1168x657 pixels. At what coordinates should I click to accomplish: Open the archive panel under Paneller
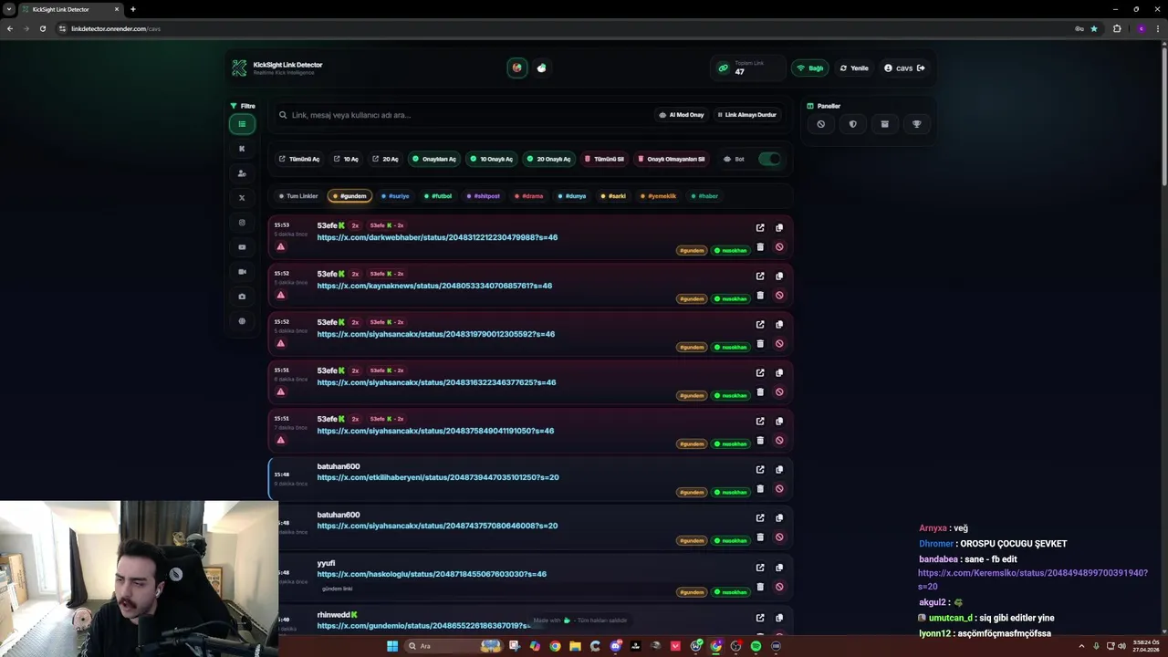(884, 124)
